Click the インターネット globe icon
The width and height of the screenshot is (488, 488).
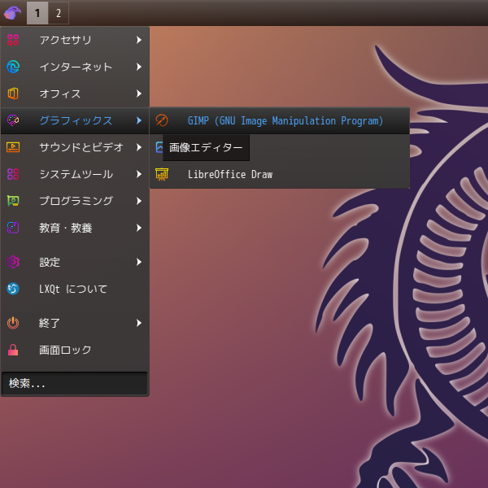(13, 67)
